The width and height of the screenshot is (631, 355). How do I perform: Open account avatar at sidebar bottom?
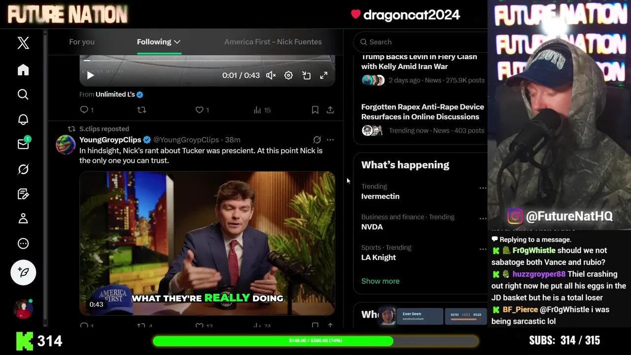pyautogui.click(x=23, y=309)
